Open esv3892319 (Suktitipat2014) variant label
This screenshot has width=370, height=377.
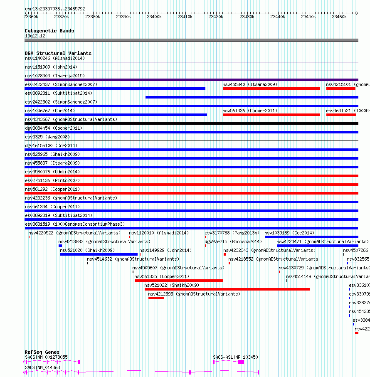[59, 215]
